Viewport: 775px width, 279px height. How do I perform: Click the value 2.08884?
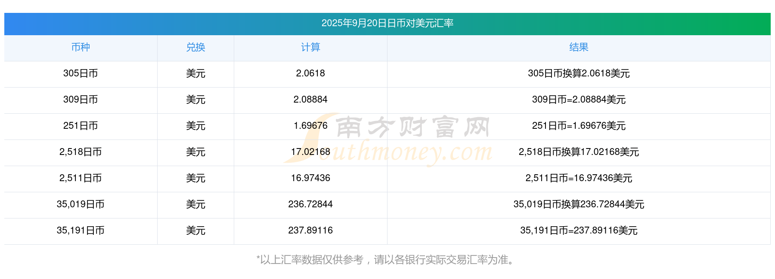[x=310, y=100]
